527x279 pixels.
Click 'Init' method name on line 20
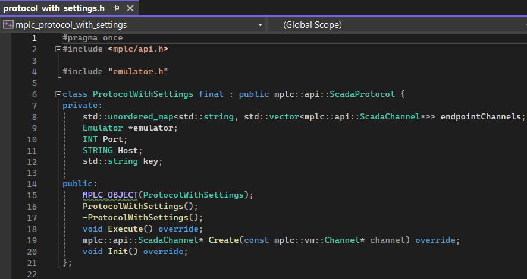(x=118, y=251)
